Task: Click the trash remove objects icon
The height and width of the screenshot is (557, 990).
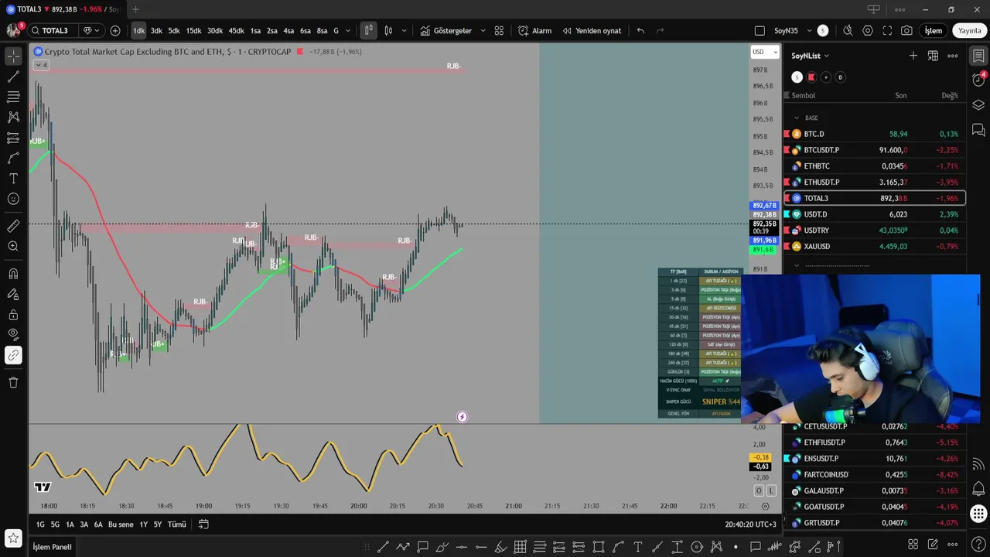Action: 13,382
